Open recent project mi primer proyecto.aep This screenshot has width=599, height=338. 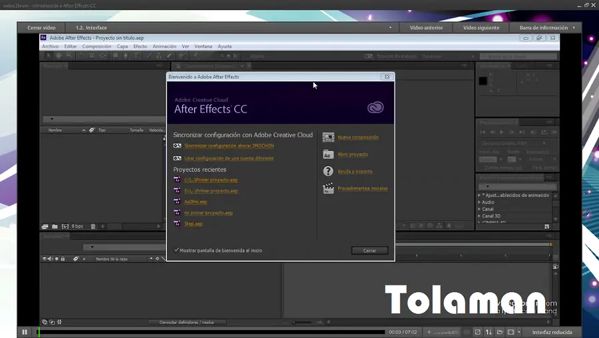[x=208, y=213]
